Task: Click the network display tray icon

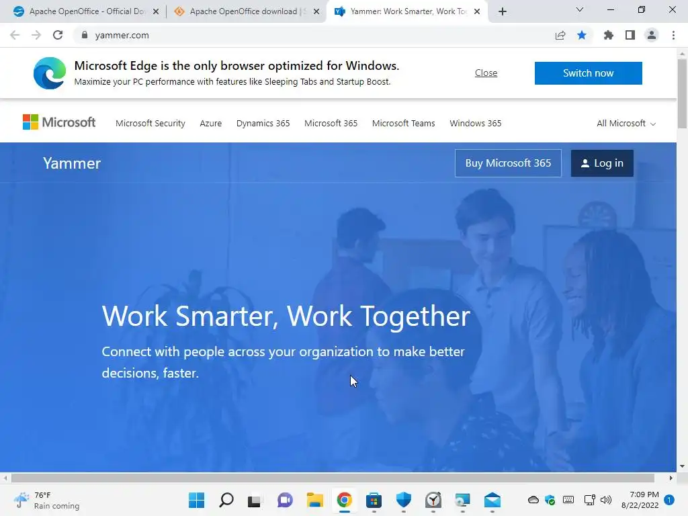Action: (589, 500)
